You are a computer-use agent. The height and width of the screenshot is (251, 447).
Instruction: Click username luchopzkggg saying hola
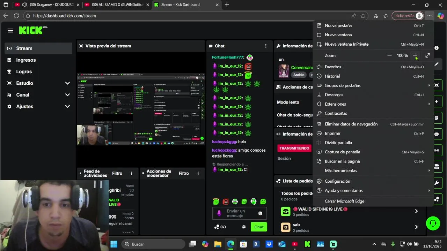tap(224, 142)
